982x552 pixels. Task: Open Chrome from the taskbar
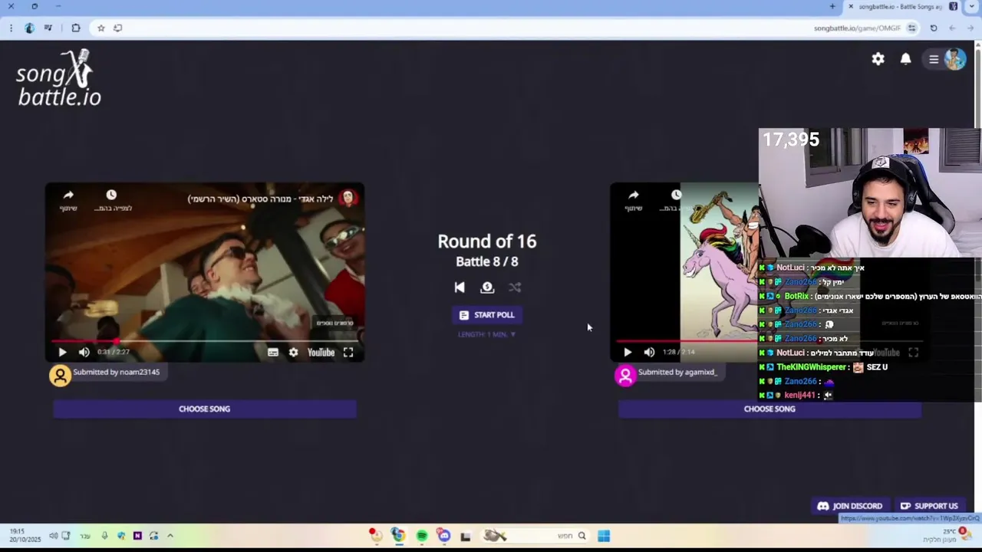point(397,536)
